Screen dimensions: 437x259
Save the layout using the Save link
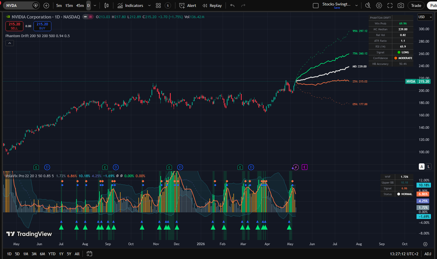[x=337, y=8]
